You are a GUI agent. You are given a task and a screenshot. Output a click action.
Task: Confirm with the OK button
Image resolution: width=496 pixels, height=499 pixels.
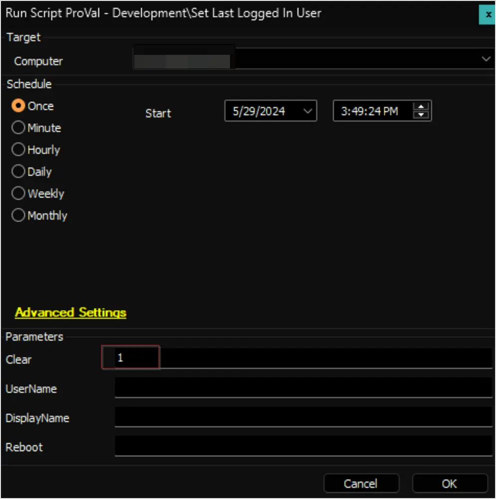[x=450, y=484]
